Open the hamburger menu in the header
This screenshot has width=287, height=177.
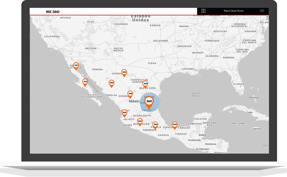pos(262,11)
